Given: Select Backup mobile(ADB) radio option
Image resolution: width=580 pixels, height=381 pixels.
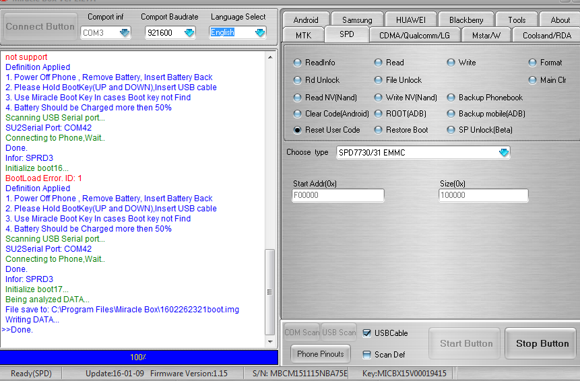Looking at the screenshot, I should 451,114.
